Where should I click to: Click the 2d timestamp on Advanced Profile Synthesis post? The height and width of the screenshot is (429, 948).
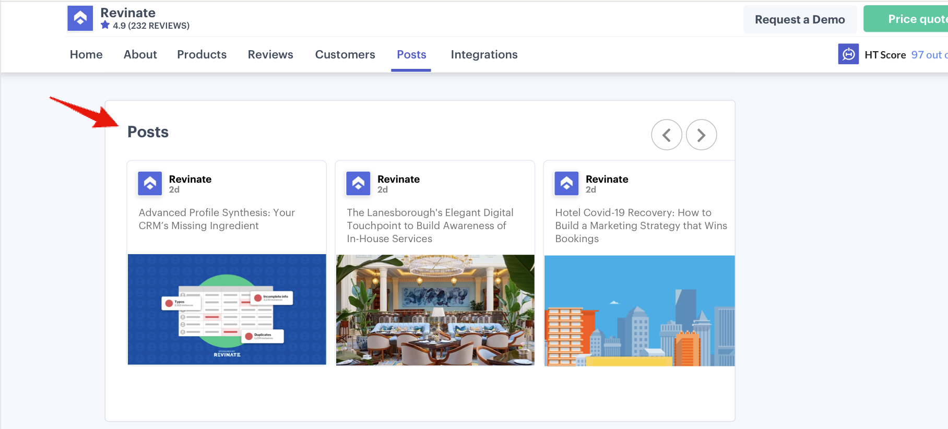(x=174, y=190)
